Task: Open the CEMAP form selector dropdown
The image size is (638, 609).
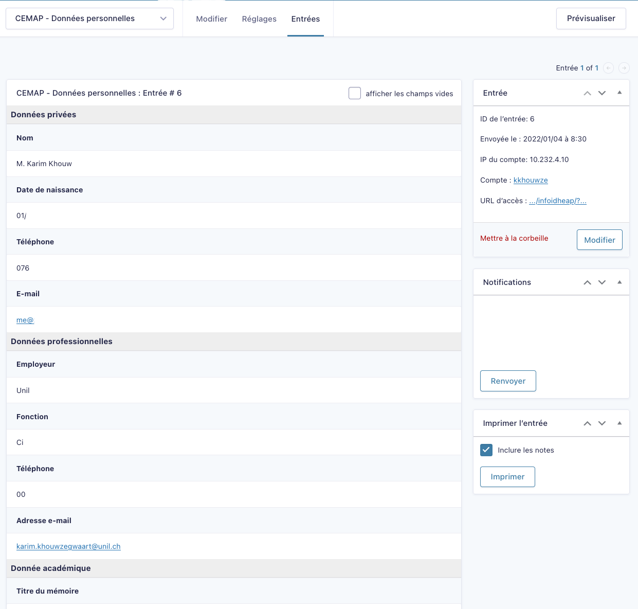Action: 89,19
